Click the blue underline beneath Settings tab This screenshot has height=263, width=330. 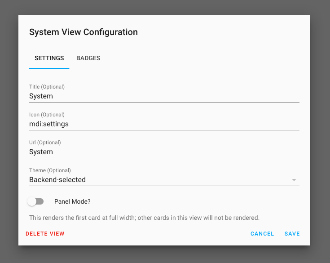click(49, 68)
